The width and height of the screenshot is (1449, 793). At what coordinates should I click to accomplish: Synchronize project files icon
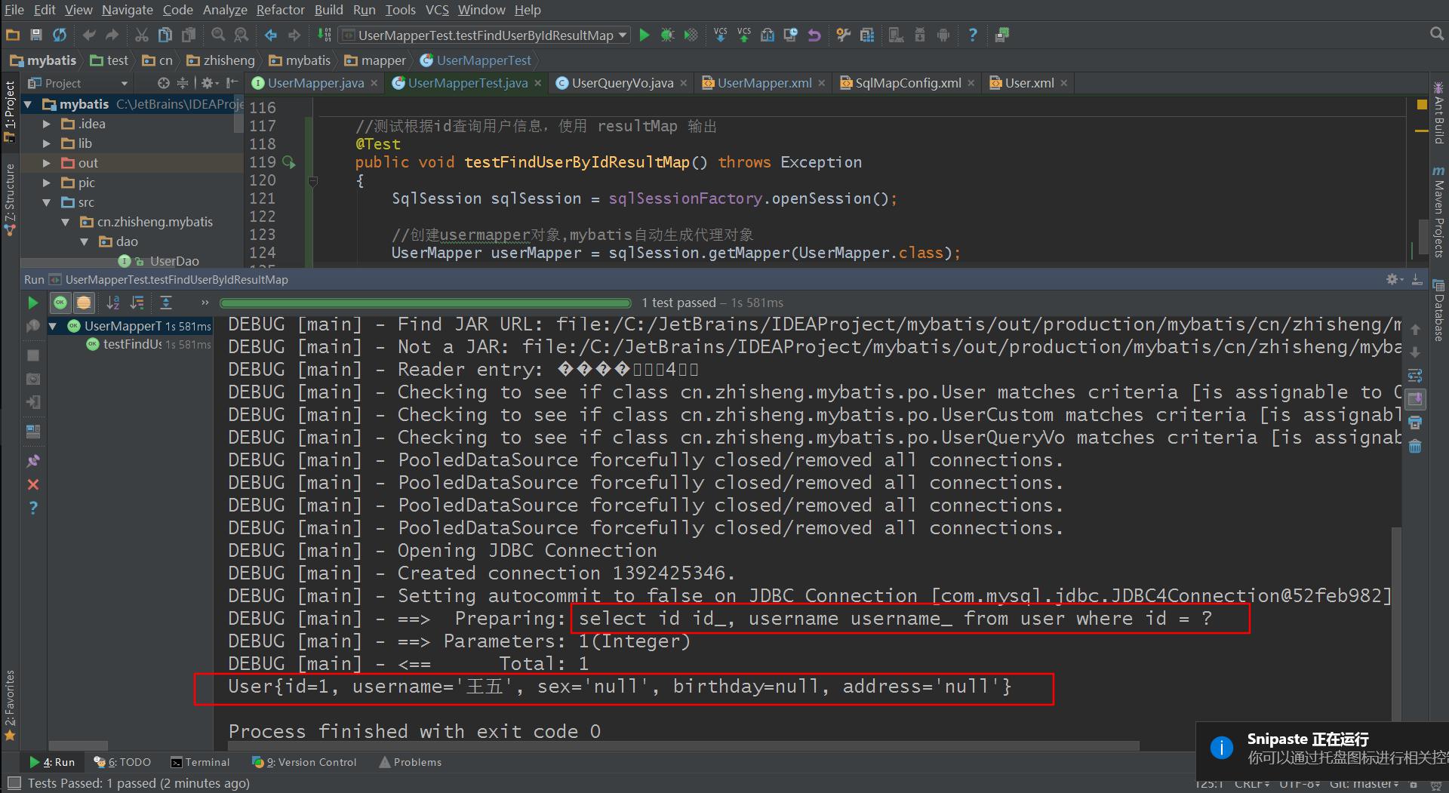[x=59, y=35]
